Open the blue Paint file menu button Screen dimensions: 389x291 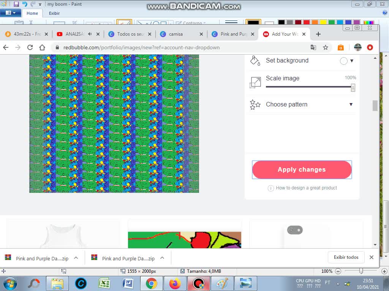[x=10, y=13]
